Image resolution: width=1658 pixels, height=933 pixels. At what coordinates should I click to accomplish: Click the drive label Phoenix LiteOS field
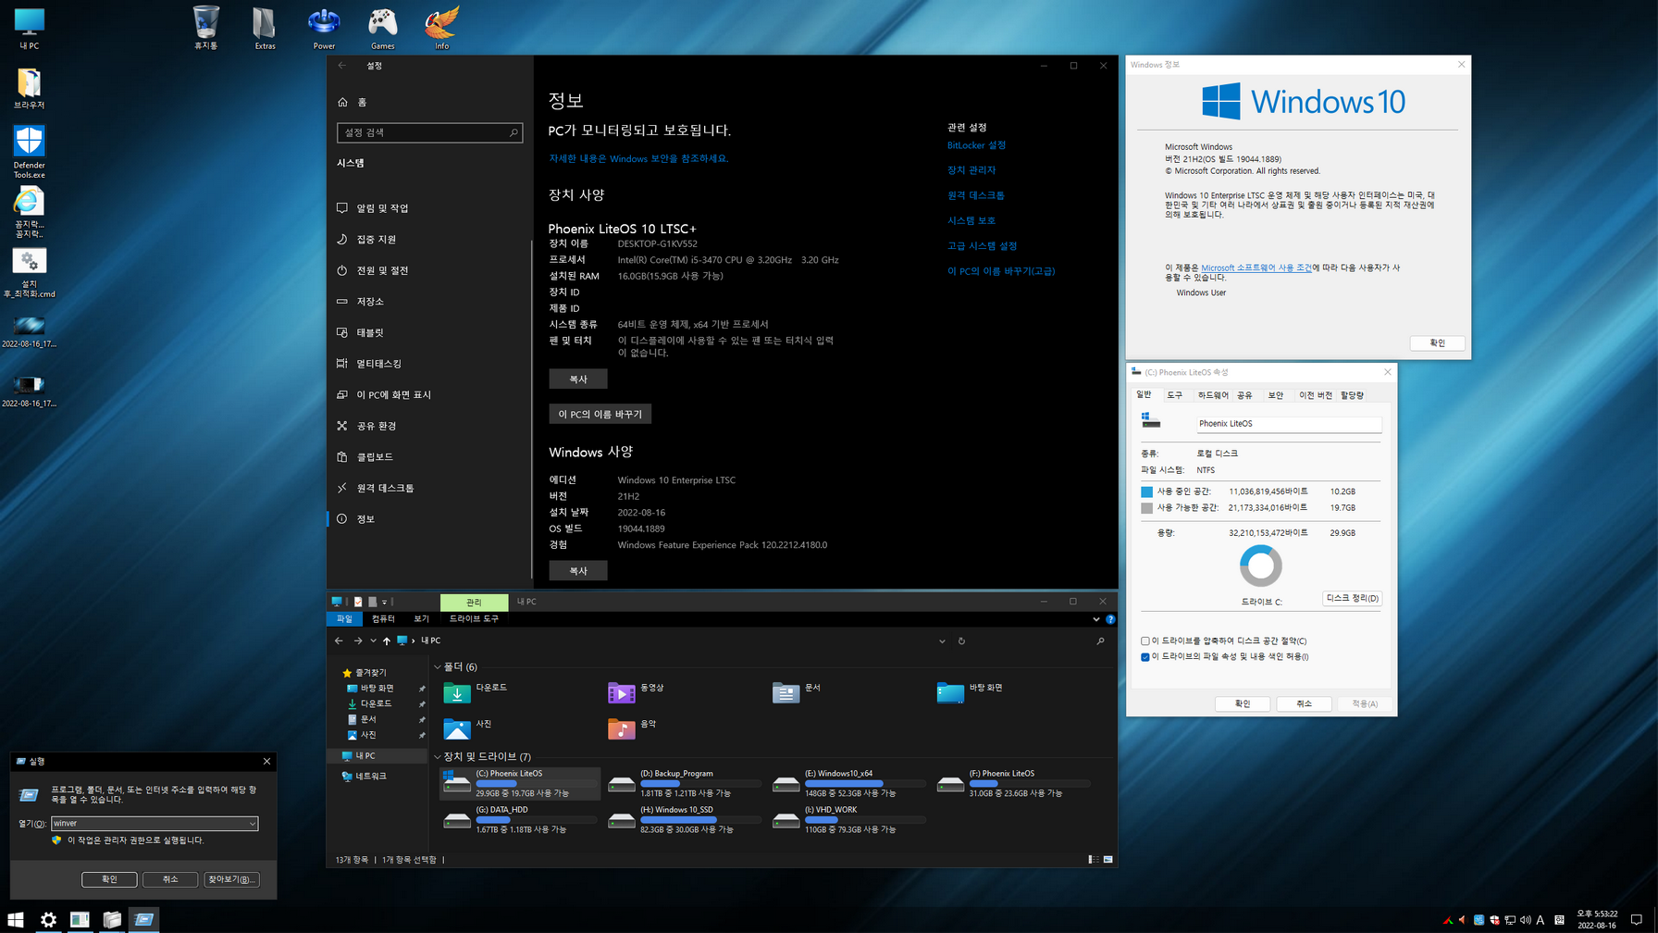click(x=1288, y=424)
